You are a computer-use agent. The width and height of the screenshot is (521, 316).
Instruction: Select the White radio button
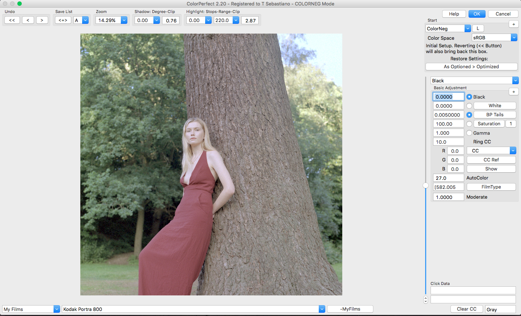[469, 106]
